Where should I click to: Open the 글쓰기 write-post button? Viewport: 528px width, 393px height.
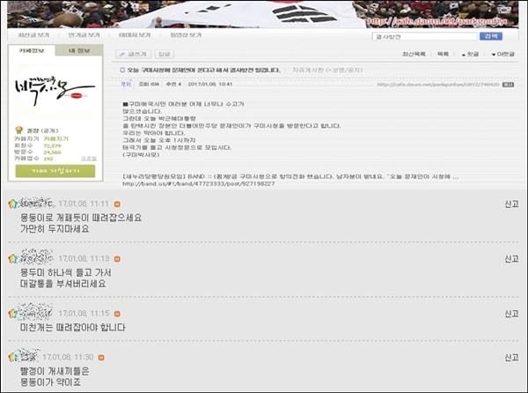[134, 54]
